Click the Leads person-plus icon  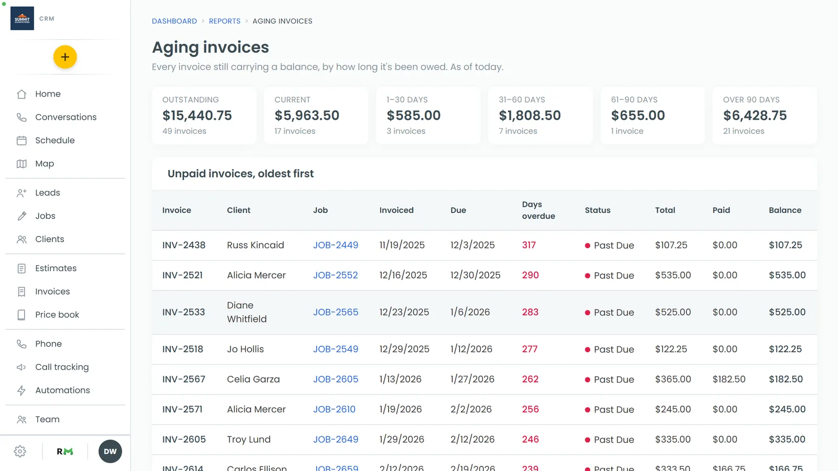point(21,193)
